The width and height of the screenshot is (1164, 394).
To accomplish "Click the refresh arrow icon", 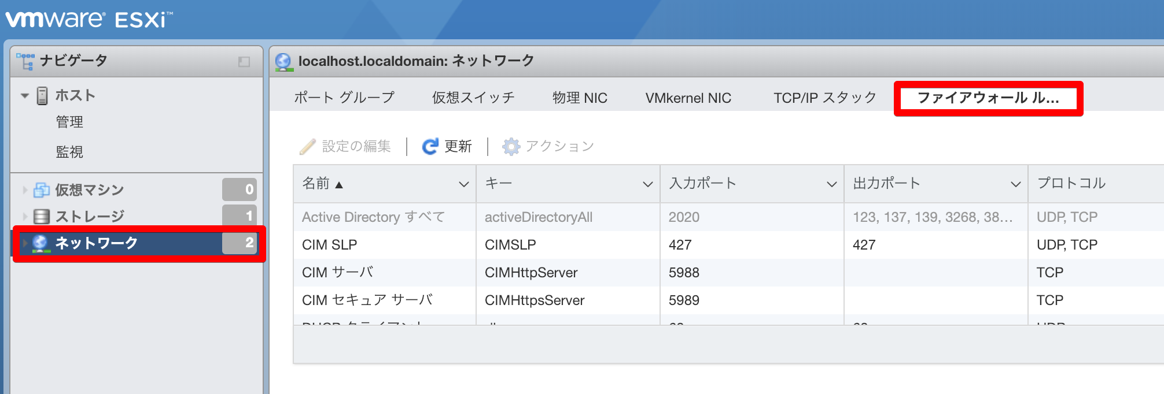I will 430,146.
